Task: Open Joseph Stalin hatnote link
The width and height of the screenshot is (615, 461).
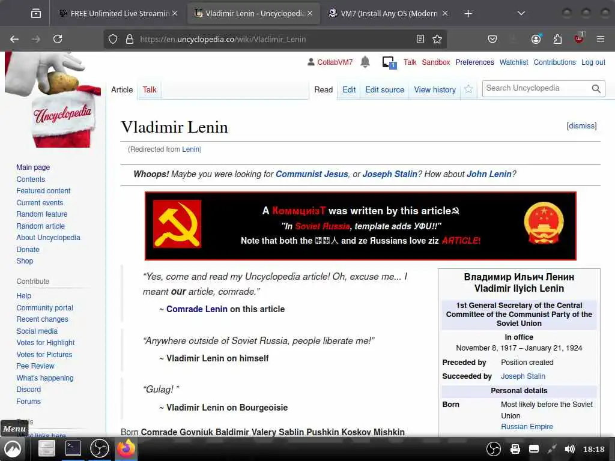Action: coord(390,174)
